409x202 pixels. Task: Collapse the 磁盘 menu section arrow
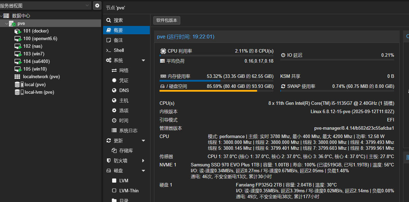[x=143, y=171]
